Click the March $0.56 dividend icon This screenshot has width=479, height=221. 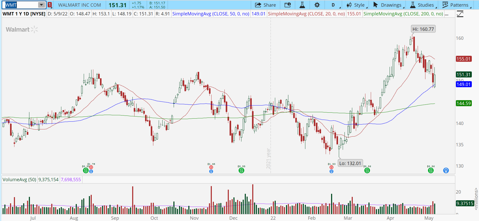367,170
